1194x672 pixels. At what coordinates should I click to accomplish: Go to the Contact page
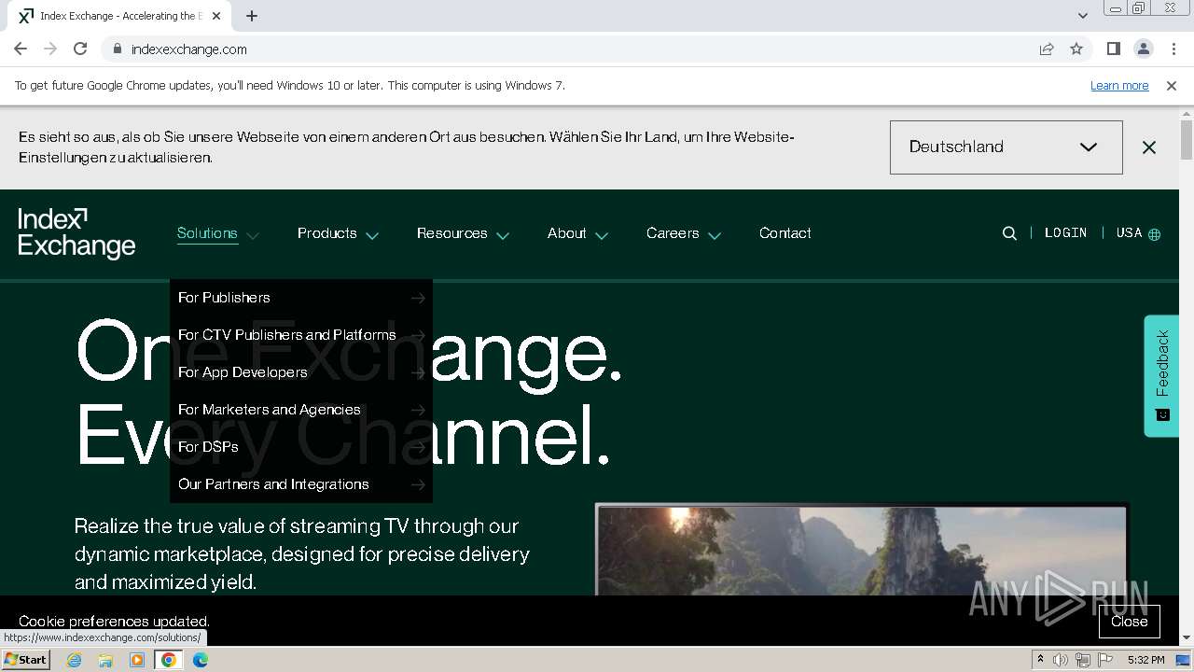785,233
